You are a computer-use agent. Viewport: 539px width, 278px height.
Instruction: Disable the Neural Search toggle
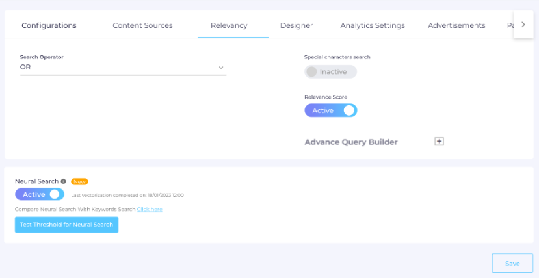coord(40,194)
